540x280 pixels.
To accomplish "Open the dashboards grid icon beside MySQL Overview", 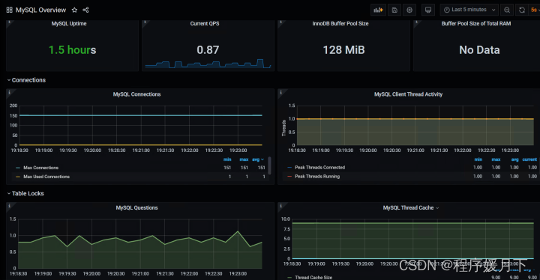I will (x=9, y=10).
